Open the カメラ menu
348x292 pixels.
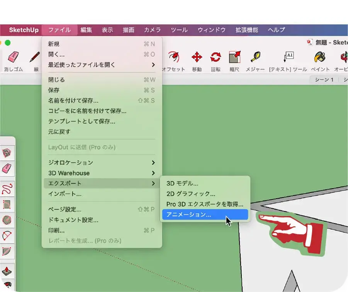tap(152, 30)
